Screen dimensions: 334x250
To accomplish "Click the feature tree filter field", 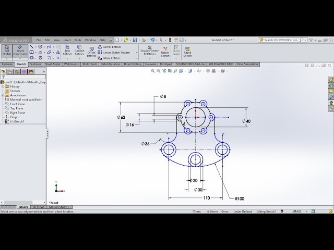I will (23, 77).
